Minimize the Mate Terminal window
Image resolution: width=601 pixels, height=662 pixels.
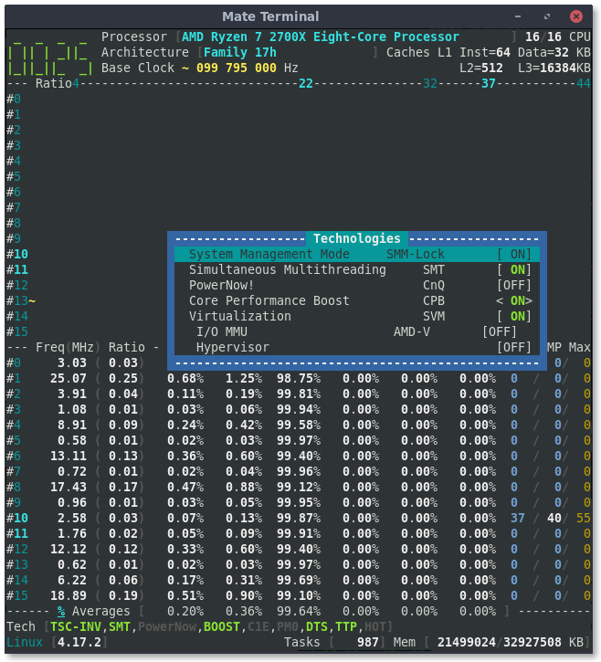coord(518,16)
